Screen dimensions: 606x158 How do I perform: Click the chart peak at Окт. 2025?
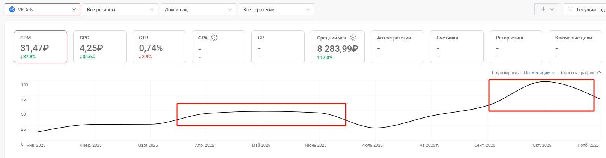click(544, 82)
